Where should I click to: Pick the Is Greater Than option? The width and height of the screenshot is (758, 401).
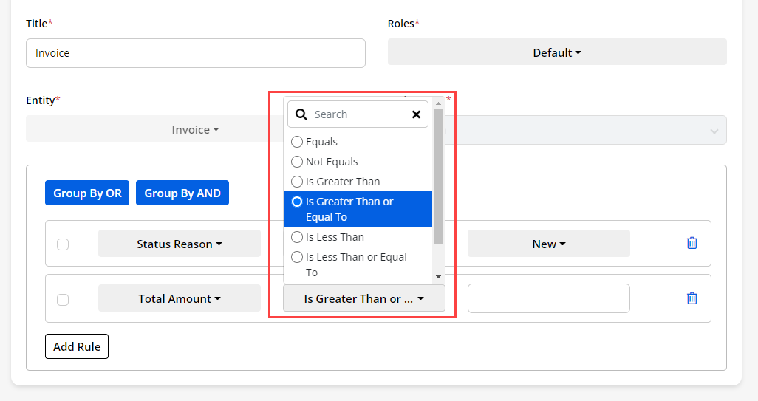[x=297, y=182]
